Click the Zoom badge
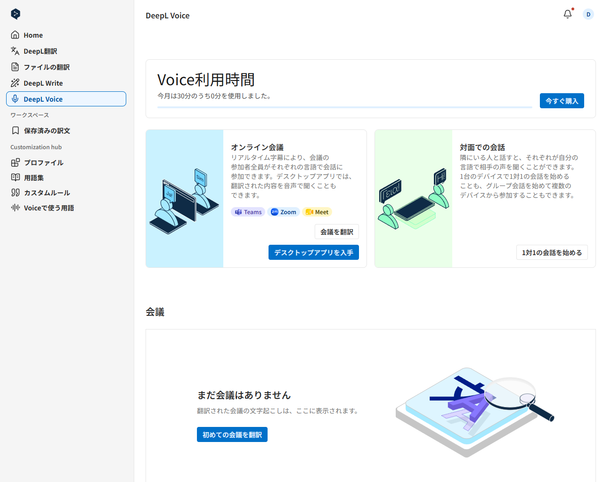 point(284,212)
